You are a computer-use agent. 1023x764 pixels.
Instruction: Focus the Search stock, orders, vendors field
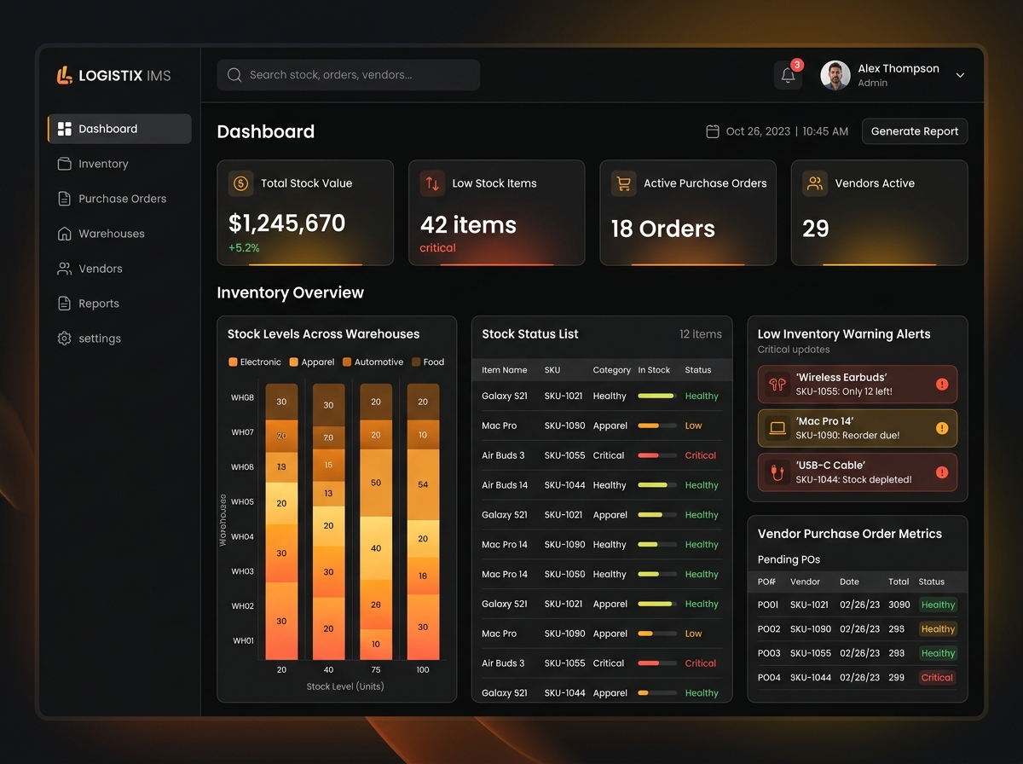pos(348,75)
